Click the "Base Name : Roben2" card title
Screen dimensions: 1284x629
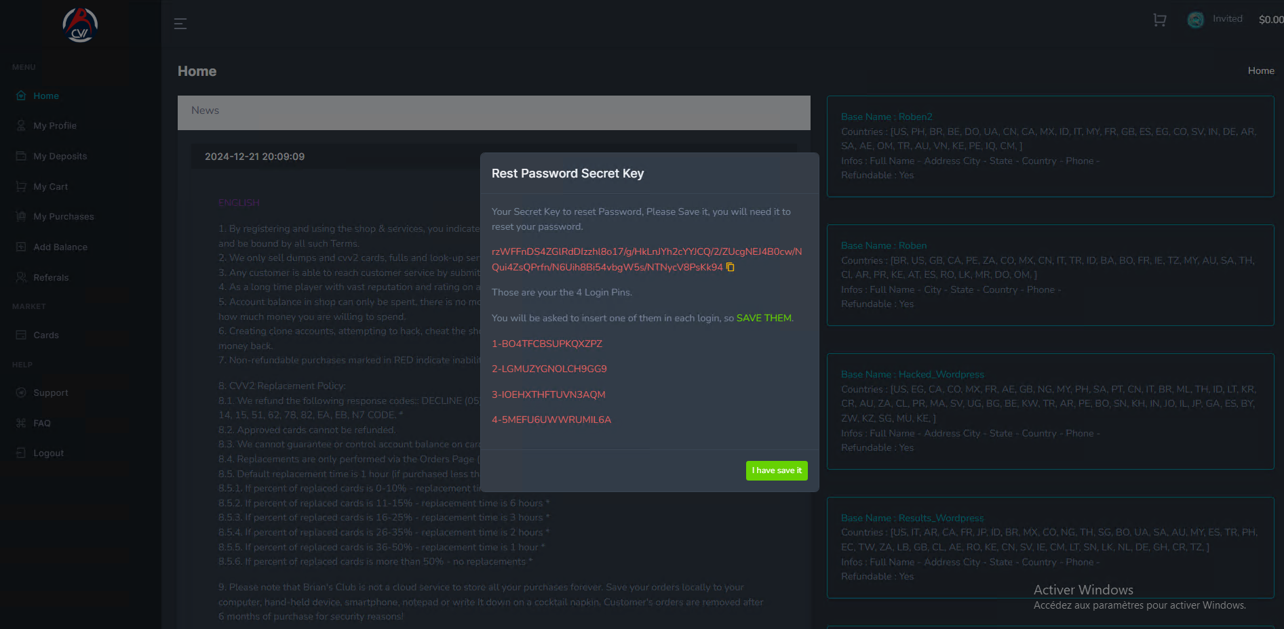point(887,117)
